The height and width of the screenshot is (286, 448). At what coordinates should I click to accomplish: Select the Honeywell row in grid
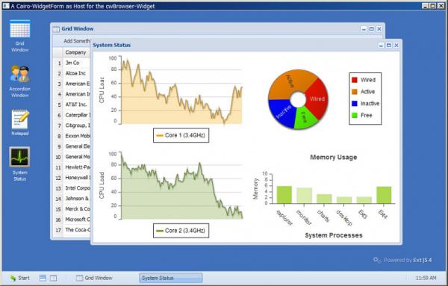[72, 178]
